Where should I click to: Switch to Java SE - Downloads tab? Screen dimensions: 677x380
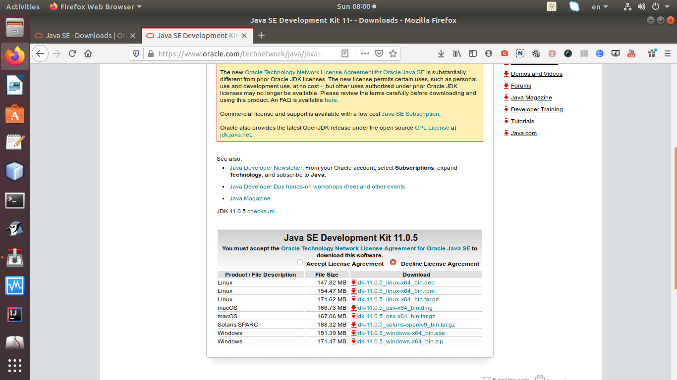[85, 36]
